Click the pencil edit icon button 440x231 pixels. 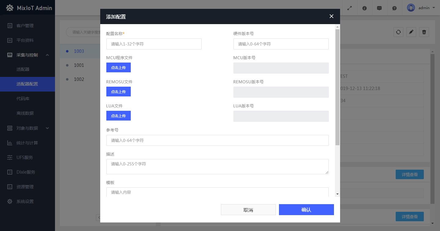[411, 32]
